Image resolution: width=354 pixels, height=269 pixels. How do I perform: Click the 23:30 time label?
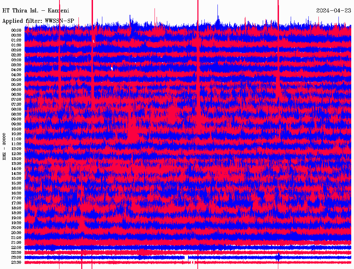pyautogui.click(x=16, y=262)
